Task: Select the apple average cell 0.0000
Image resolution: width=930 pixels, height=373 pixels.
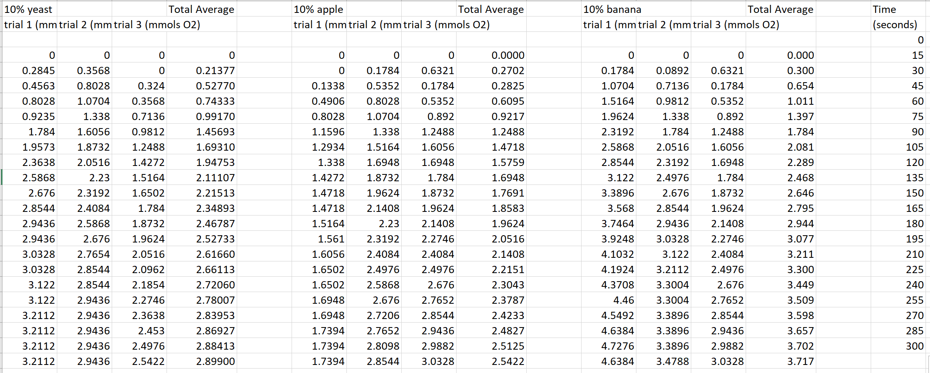Action: tap(491, 55)
